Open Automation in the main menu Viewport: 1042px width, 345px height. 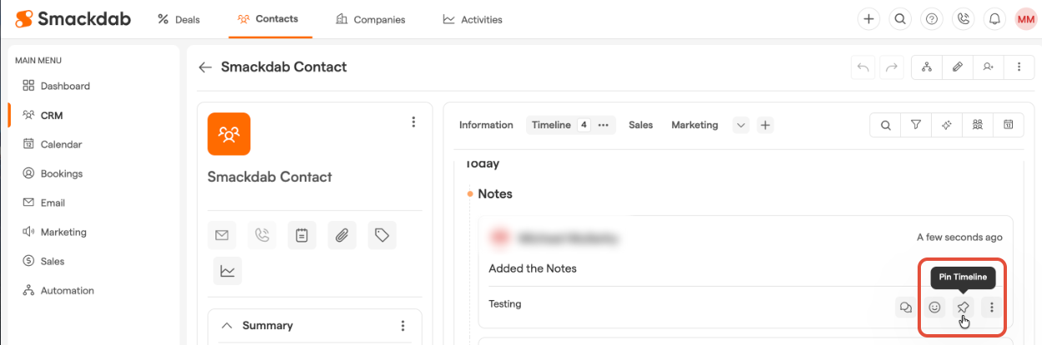coord(67,291)
